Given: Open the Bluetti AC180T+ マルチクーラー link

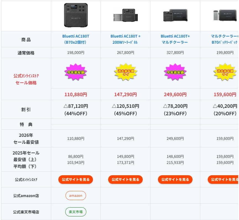Looking at the screenshot, I should point(175,39).
